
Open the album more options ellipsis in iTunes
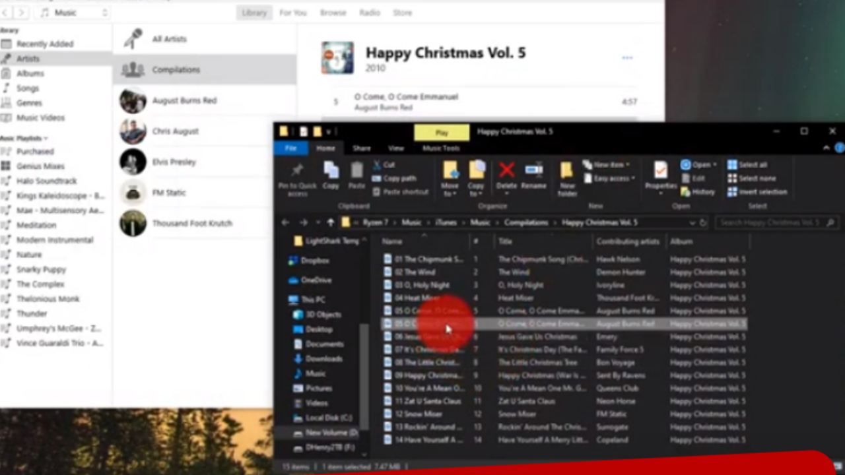tap(627, 58)
